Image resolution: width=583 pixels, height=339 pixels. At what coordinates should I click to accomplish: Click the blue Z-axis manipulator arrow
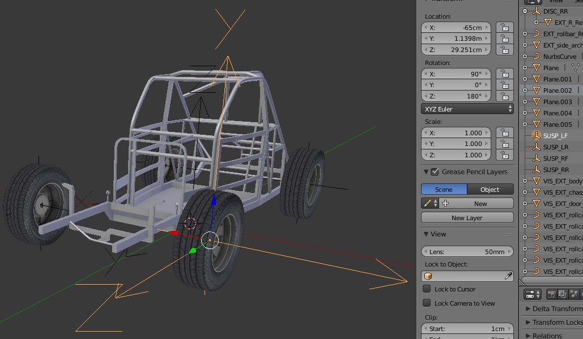point(214,201)
